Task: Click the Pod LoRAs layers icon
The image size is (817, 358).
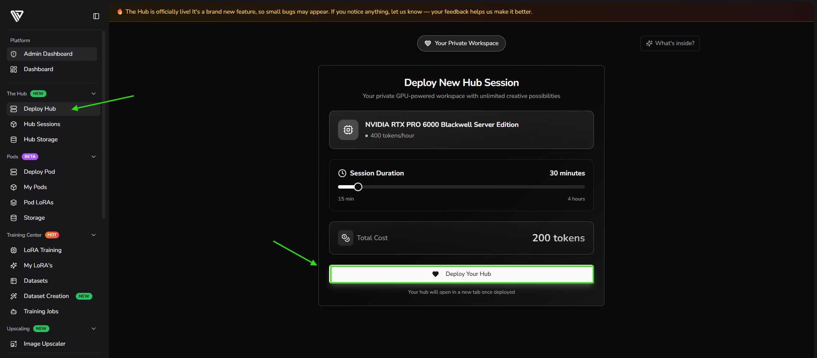Action: click(x=14, y=203)
